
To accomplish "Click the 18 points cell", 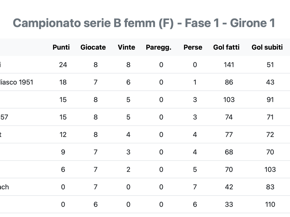I will tap(63, 82).
